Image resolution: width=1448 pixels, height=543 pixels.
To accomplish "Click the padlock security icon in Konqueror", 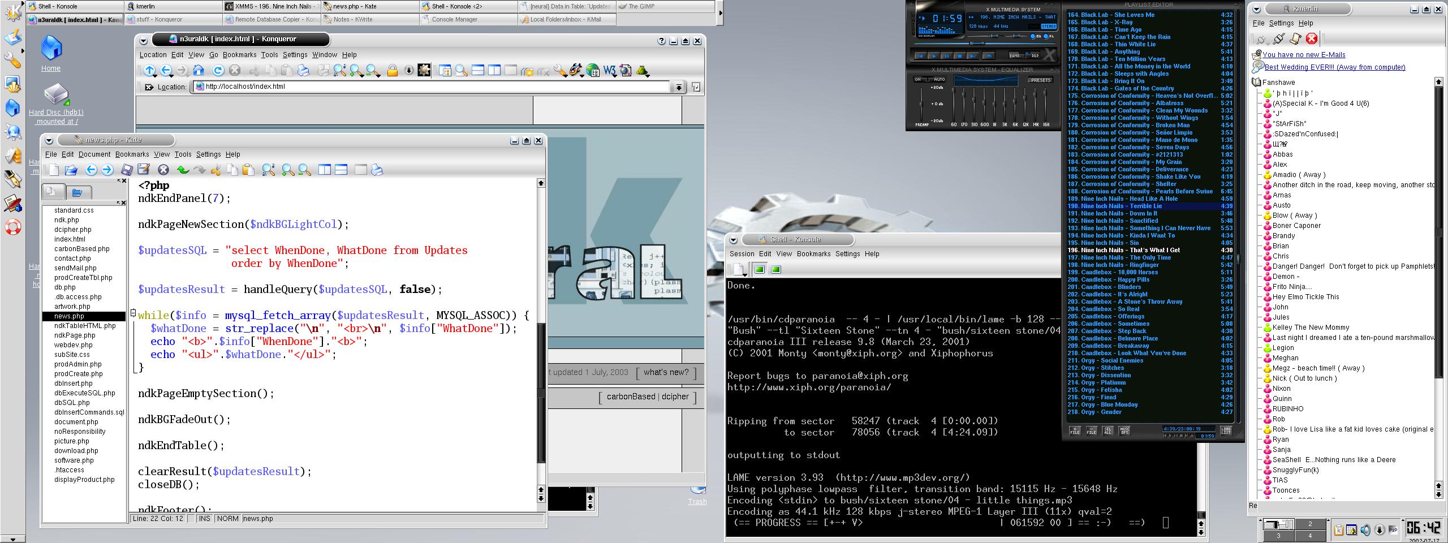I will tap(392, 71).
